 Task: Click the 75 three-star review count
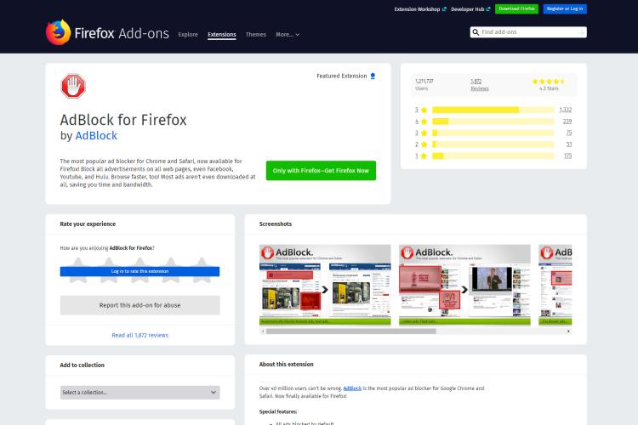click(x=569, y=133)
